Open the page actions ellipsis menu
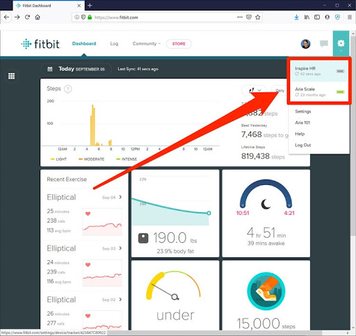Image resolution: width=356 pixels, height=336 pixels. (240, 17)
